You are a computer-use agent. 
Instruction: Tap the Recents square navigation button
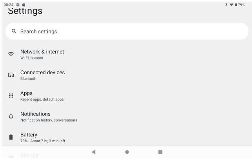point(160,152)
